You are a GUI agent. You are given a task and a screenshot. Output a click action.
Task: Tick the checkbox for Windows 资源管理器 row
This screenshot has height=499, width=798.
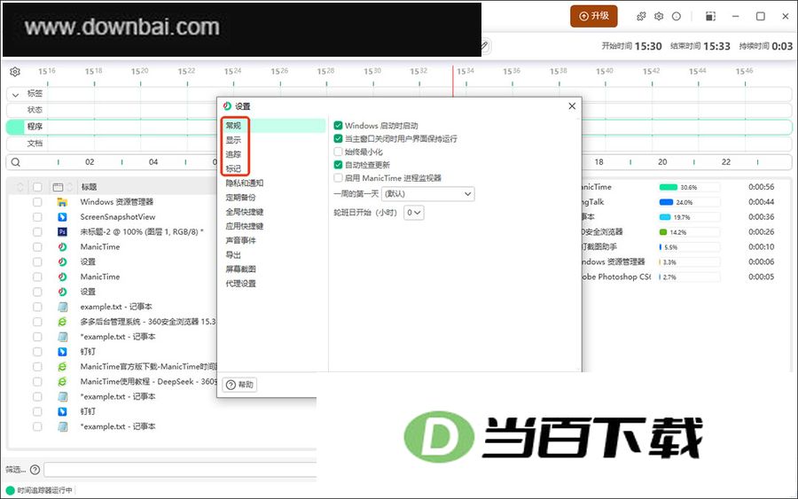click(x=37, y=202)
